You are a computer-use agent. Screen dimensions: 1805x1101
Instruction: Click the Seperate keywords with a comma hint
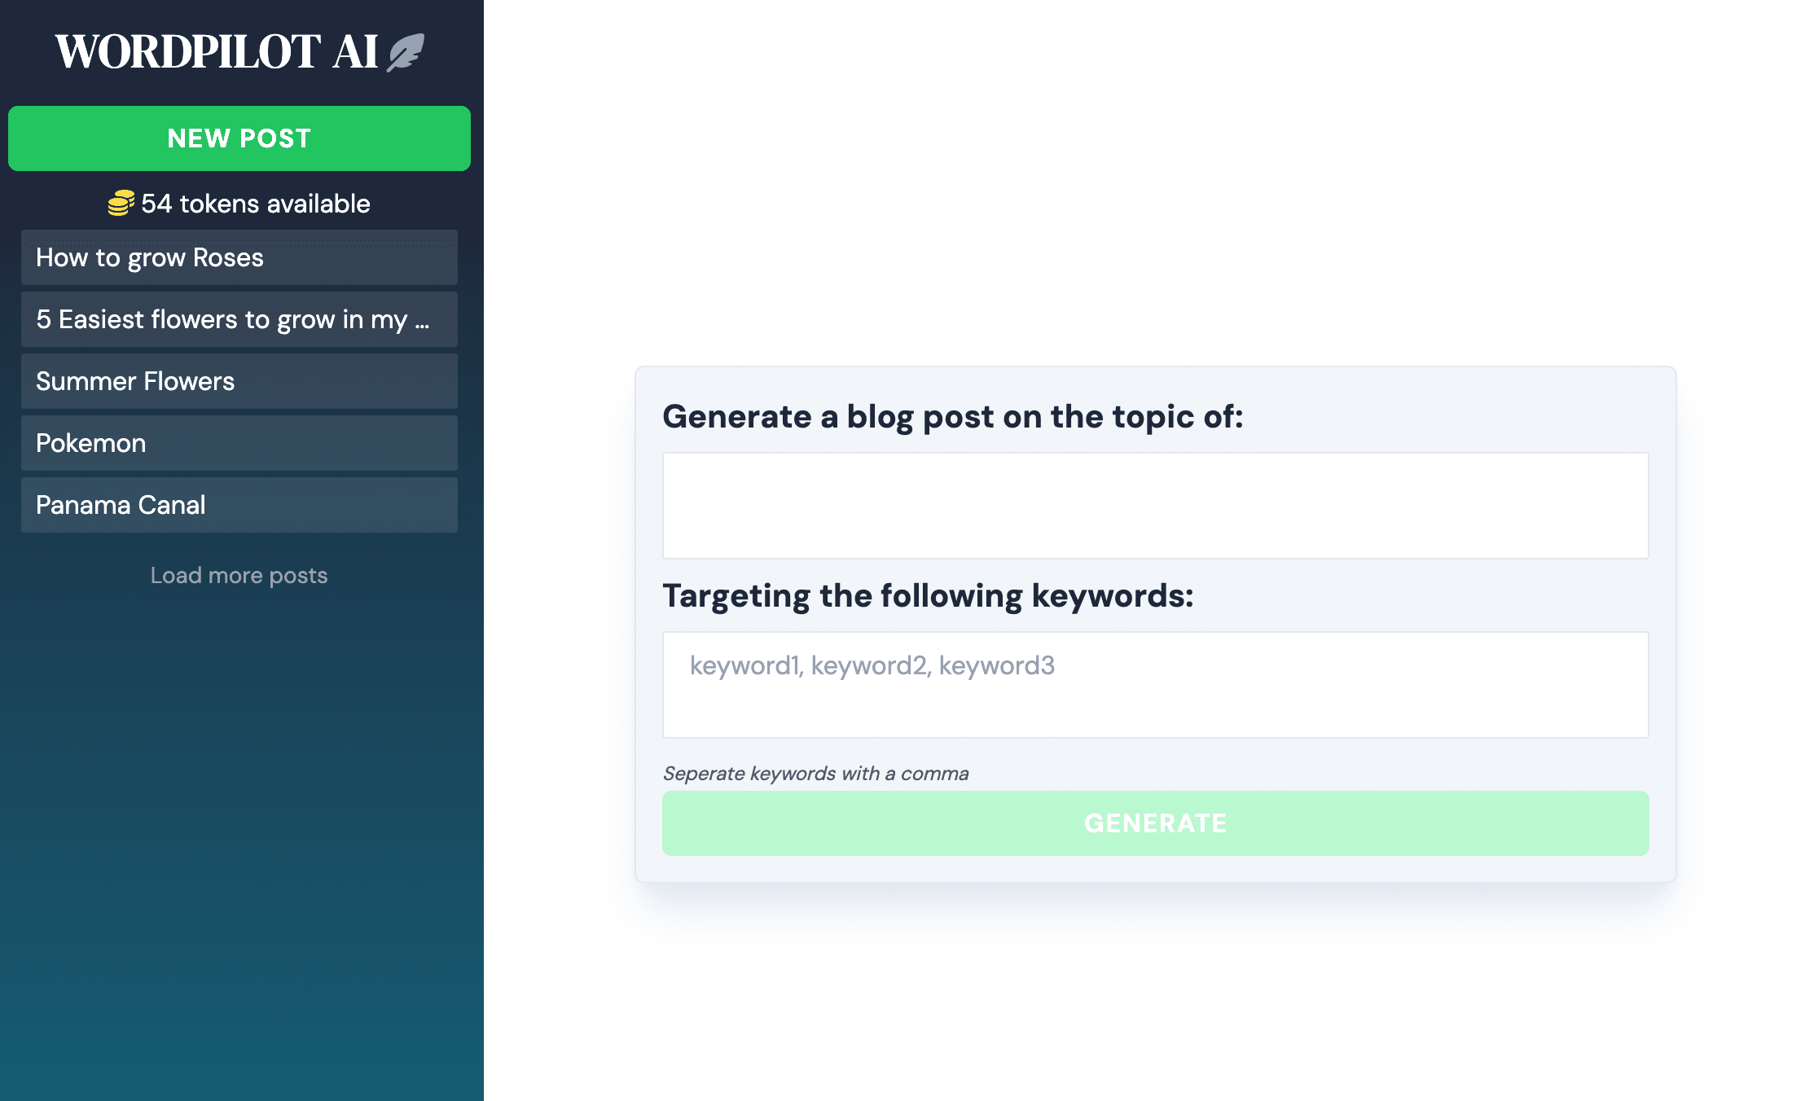(x=815, y=774)
